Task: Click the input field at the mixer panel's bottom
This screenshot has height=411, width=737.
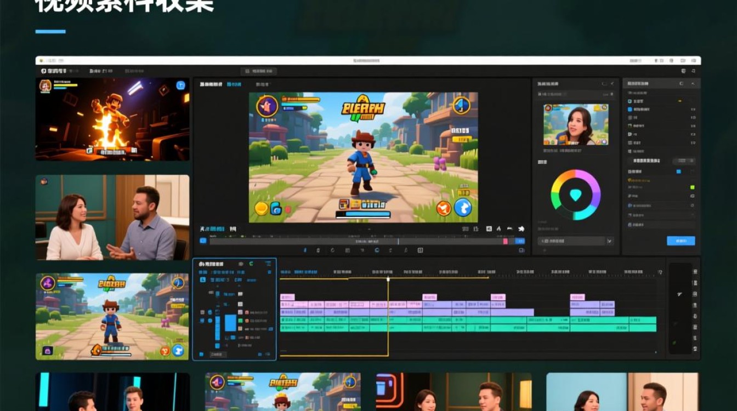Action: point(218,355)
